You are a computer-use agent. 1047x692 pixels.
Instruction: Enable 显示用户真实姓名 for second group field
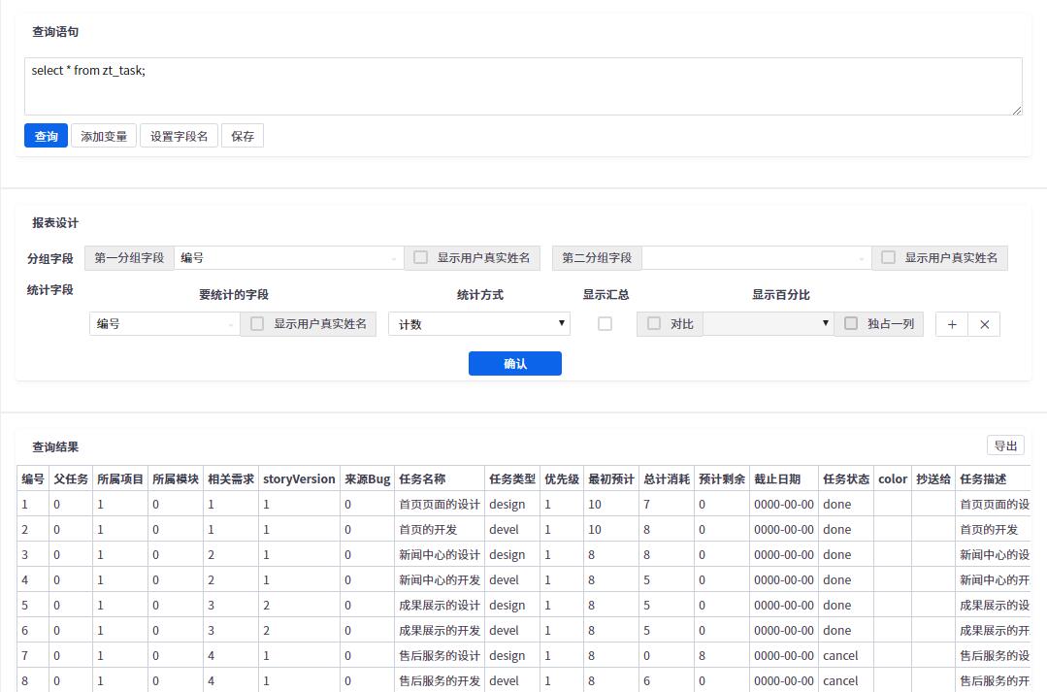tap(888, 257)
